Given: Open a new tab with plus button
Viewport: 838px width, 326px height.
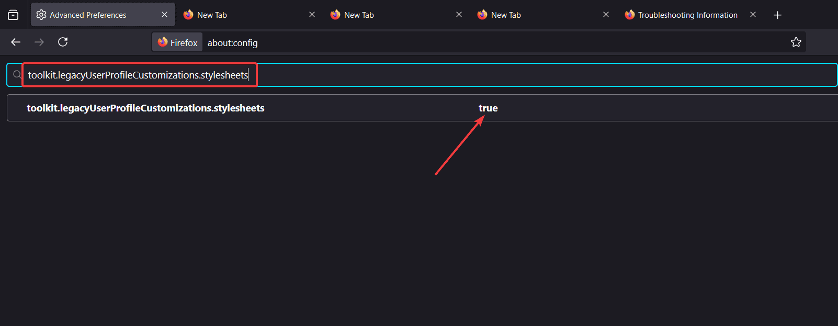Looking at the screenshot, I should pos(777,15).
